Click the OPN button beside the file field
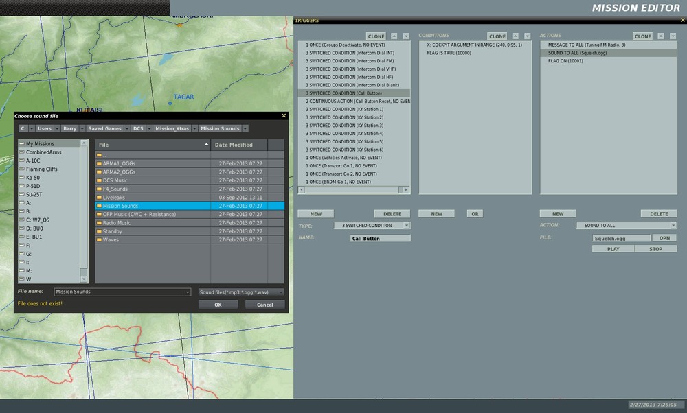The width and height of the screenshot is (687, 413). click(x=664, y=238)
